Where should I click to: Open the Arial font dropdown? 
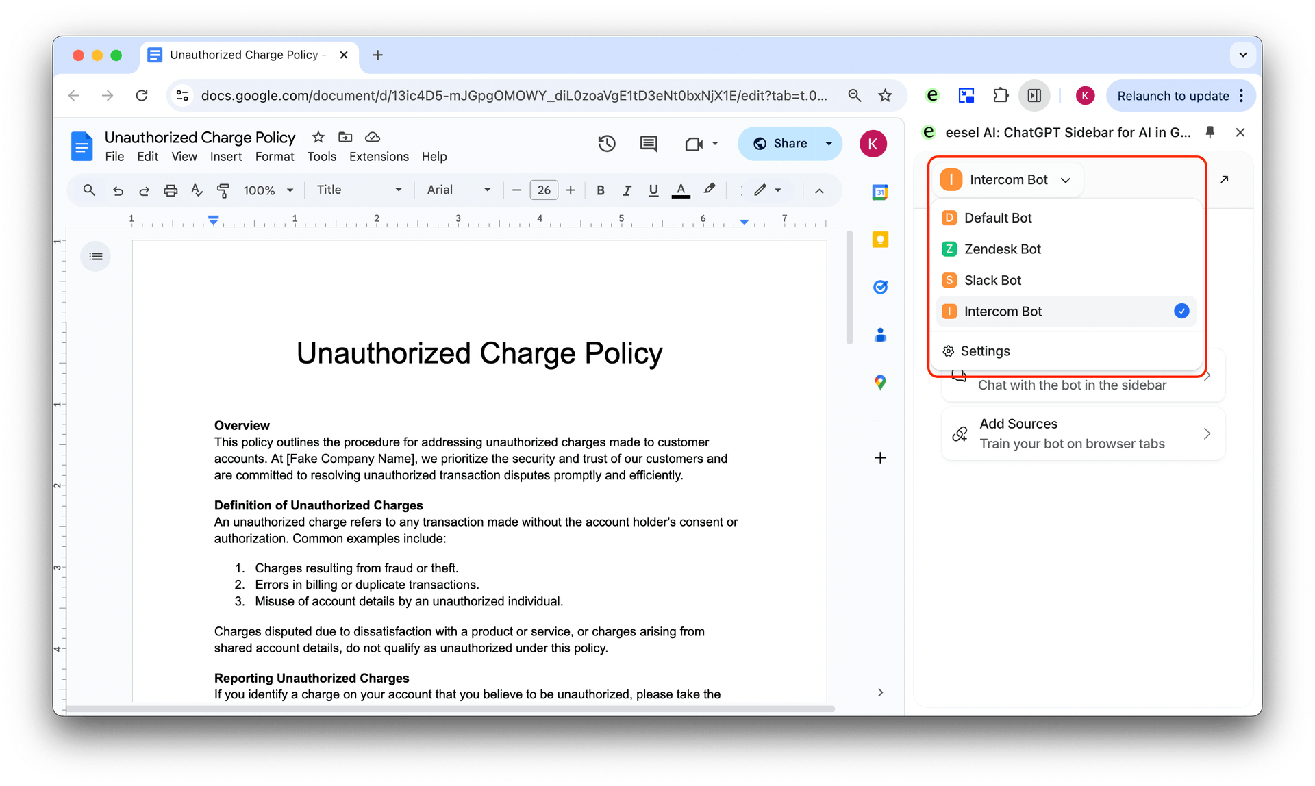click(x=458, y=190)
